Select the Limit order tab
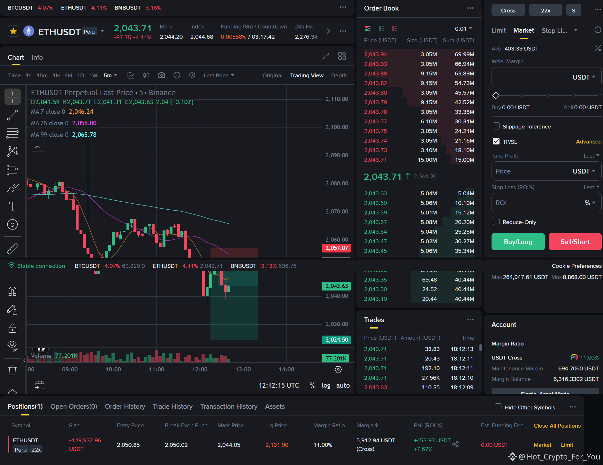Screen dimensions: 603x465 click(499, 30)
